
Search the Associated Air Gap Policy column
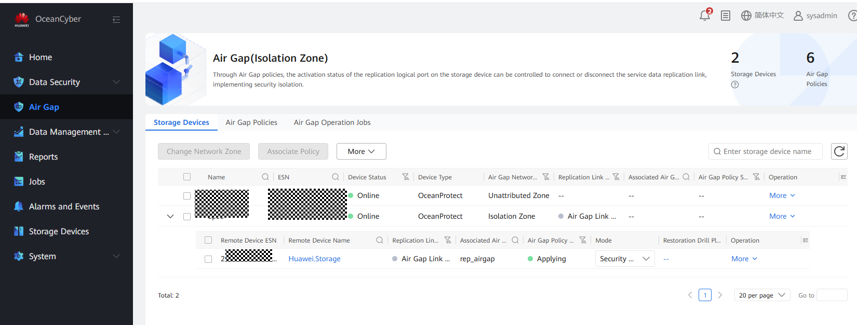tap(686, 177)
